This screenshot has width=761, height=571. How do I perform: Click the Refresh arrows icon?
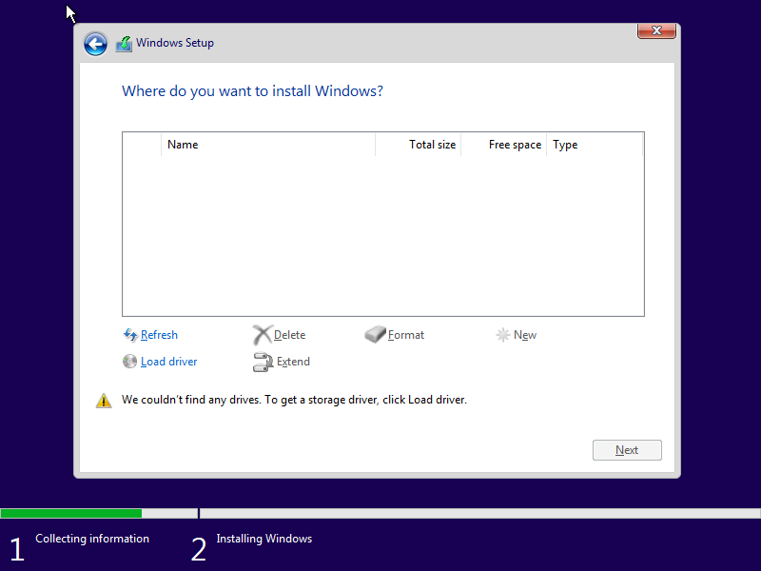coord(130,335)
